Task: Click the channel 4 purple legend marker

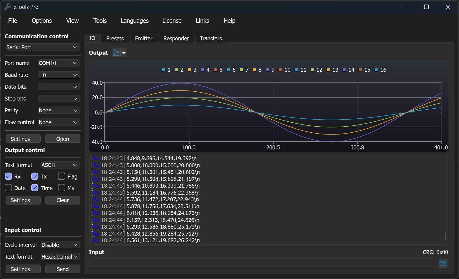Action: 202,70
